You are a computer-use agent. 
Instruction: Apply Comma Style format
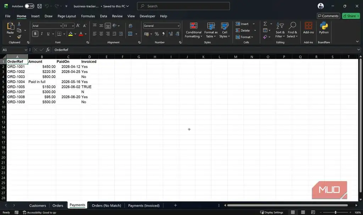(x=163, y=34)
